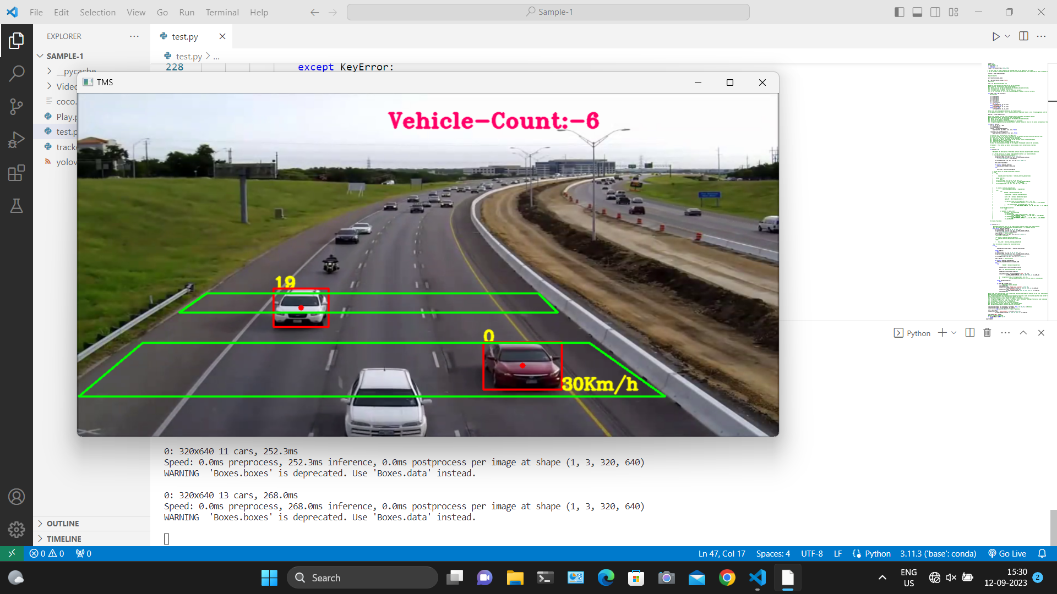This screenshot has height=594, width=1057.
Task: Split the terminal pane
Action: 969,332
